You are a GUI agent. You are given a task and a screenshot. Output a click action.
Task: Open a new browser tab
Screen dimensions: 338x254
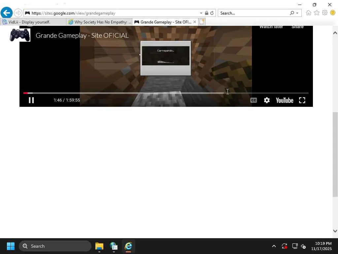202,22
